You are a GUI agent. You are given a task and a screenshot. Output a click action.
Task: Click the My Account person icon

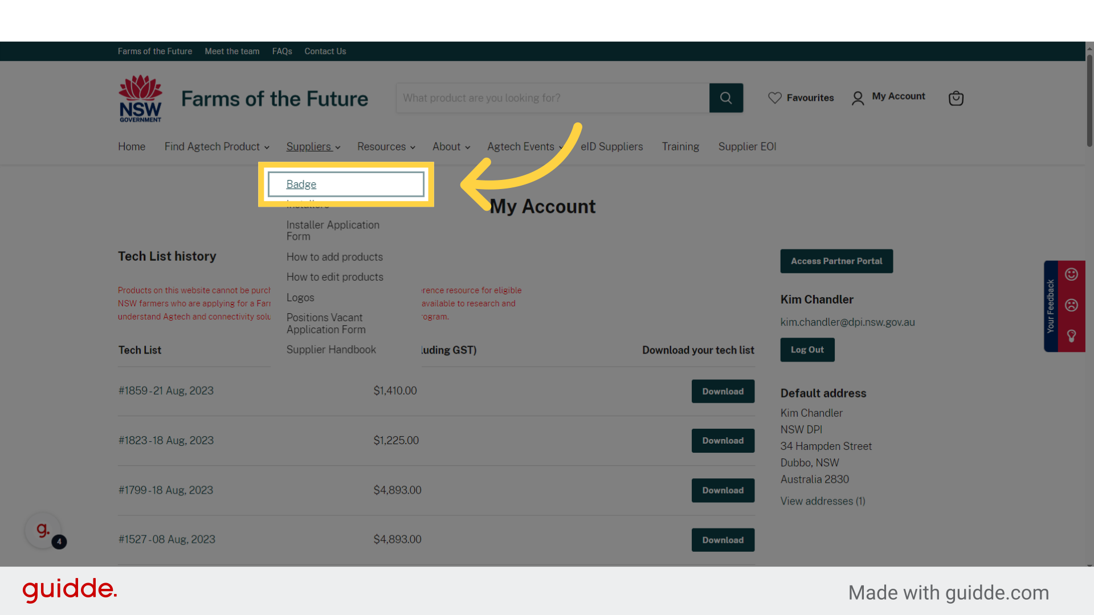pyautogui.click(x=858, y=98)
